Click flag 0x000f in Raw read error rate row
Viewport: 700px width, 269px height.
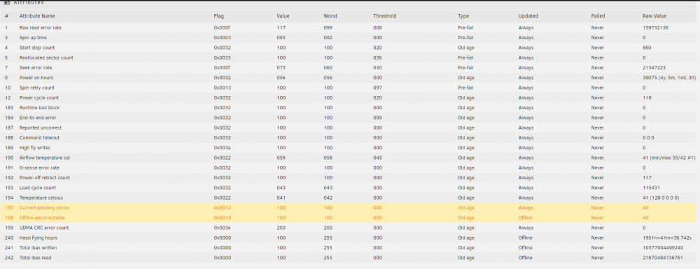point(222,28)
